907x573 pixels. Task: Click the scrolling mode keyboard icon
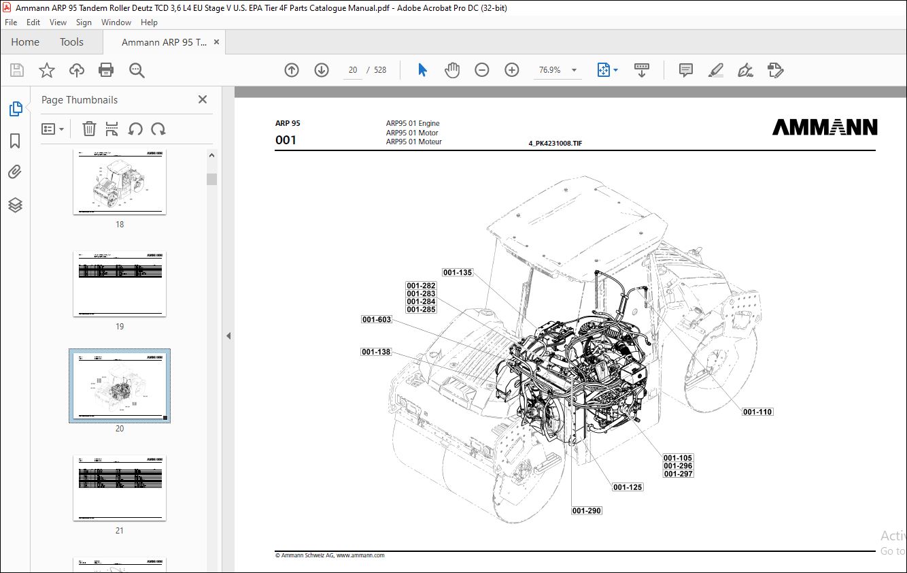point(642,70)
